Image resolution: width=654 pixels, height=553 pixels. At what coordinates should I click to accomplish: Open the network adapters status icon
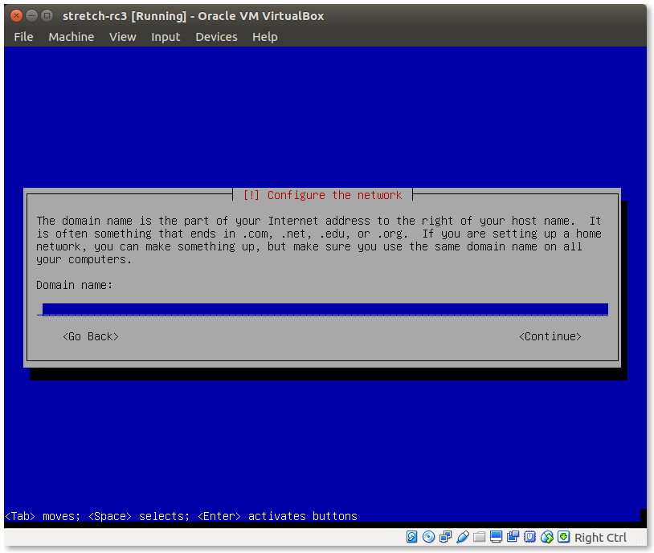click(x=445, y=537)
